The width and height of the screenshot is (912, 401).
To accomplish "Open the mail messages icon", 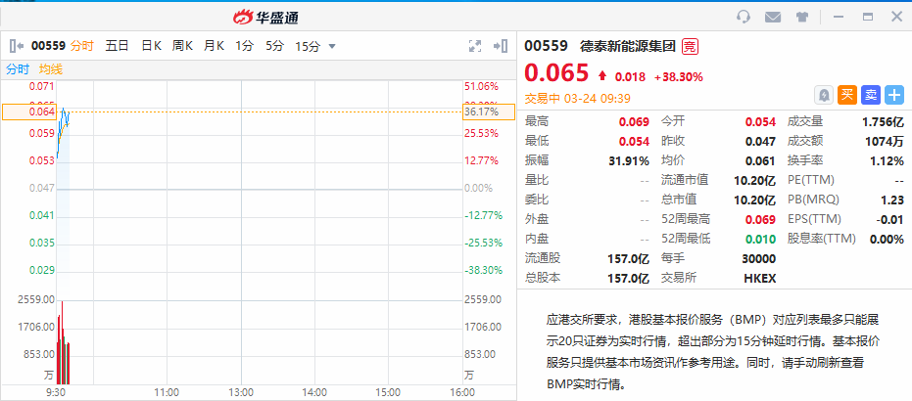I will tap(772, 17).
